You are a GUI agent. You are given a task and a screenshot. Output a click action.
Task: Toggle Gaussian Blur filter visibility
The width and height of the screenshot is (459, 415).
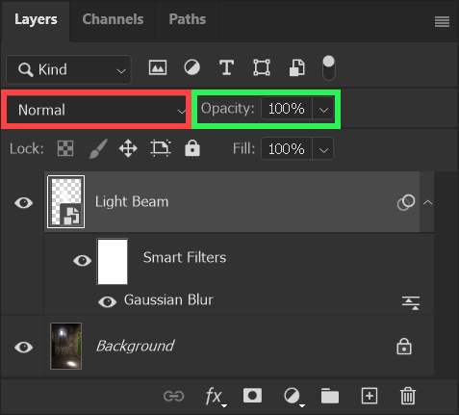[x=107, y=301]
